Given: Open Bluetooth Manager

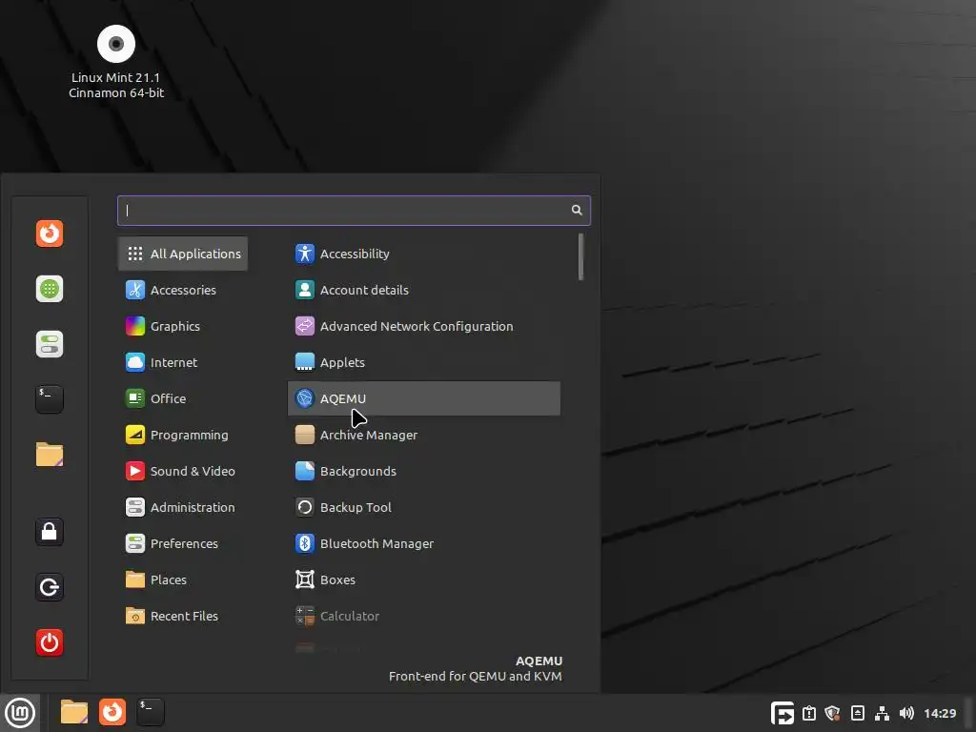Looking at the screenshot, I should [x=424, y=543].
